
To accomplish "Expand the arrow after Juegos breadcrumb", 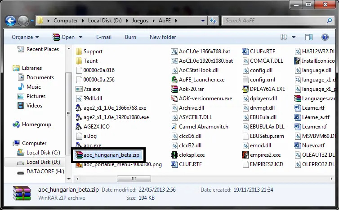I will tap(154, 21).
